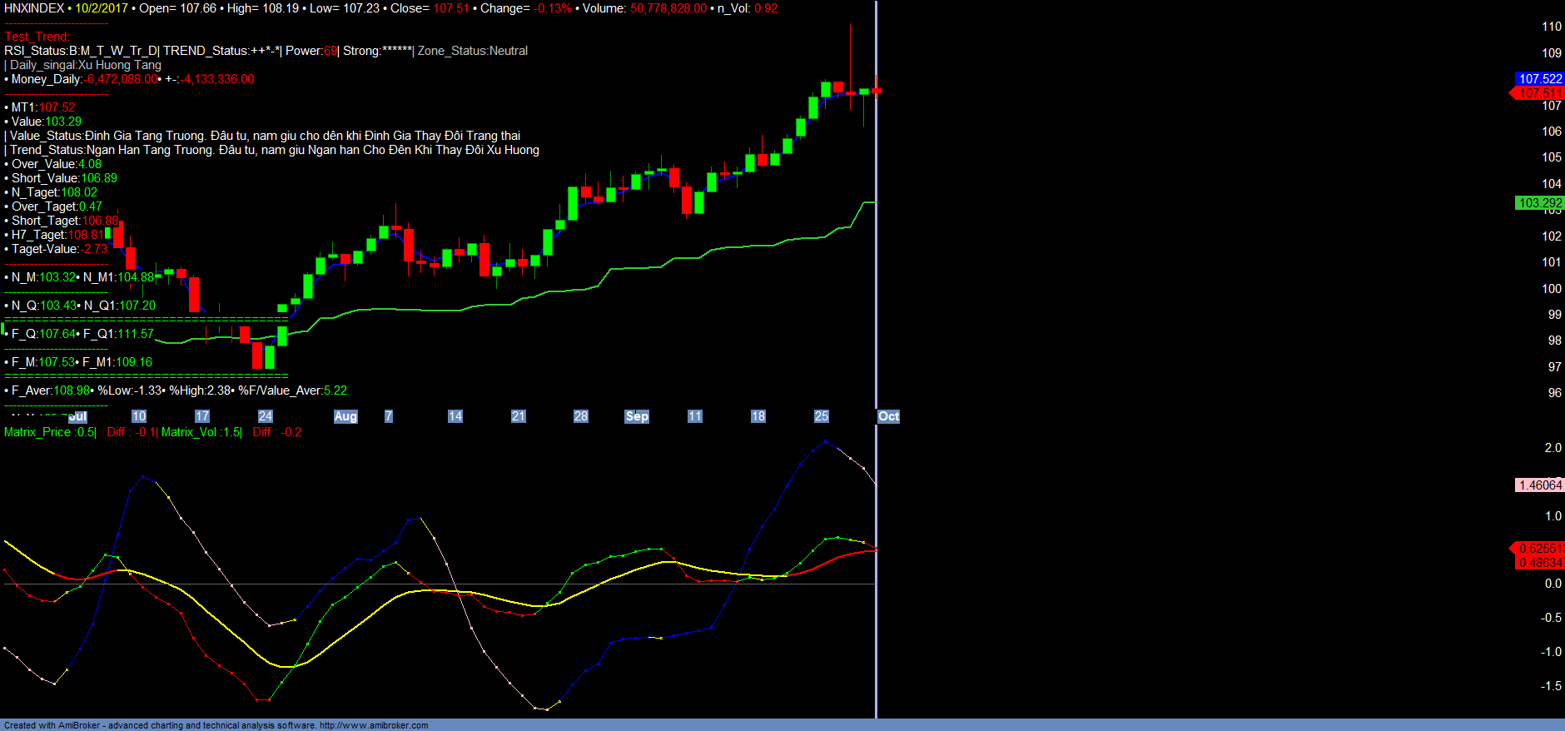Click the date label 17 on the axis
1565x731 pixels.
point(201,416)
